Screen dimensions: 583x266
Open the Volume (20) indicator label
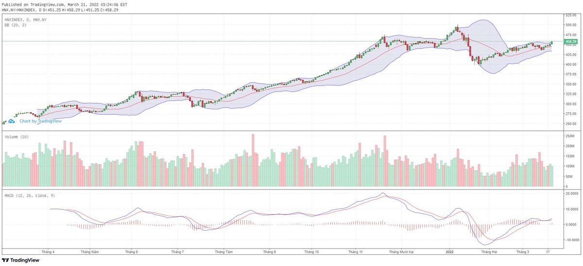tap(17, 137)
